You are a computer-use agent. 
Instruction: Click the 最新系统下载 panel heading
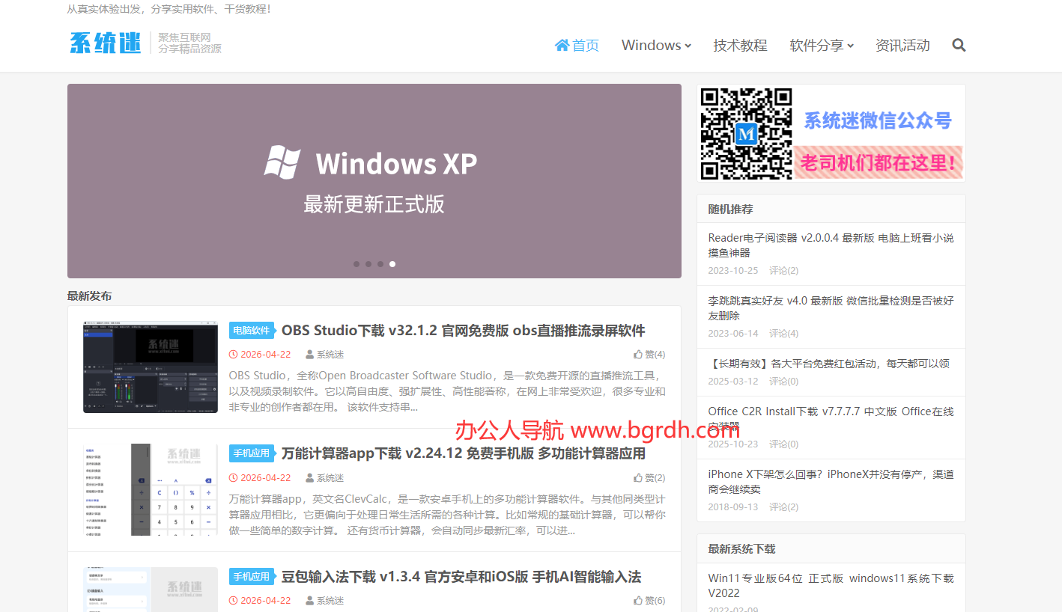coord(741,549)
